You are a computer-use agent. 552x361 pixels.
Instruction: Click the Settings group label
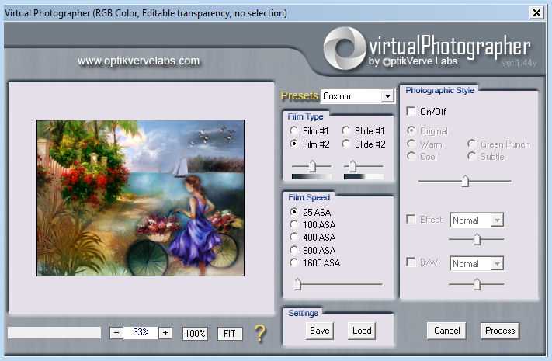(303, 313)
